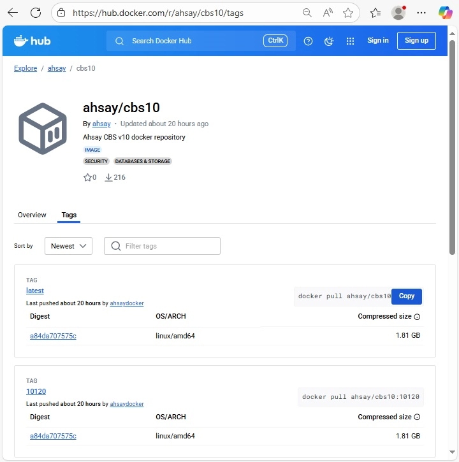Bookmark page with the star icon

(x=347, y=13)
